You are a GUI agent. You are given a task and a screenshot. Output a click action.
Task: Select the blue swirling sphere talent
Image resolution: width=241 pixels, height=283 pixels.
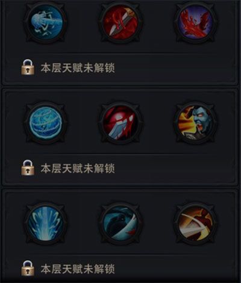pos(46,122)
